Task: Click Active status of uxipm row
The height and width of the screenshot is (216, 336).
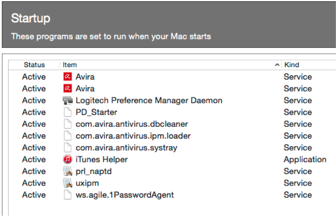Action: click(34, 183)
